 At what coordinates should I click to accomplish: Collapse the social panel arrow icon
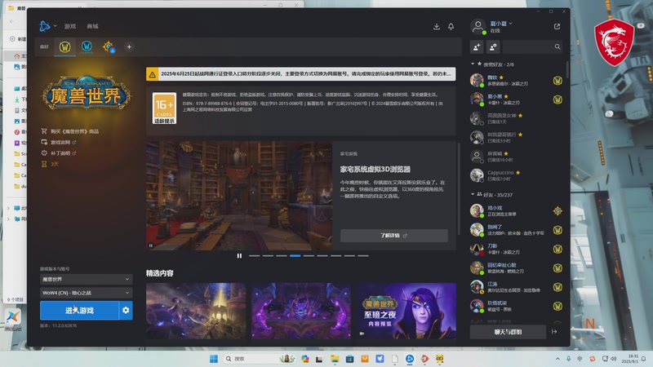tap(554, 332)
